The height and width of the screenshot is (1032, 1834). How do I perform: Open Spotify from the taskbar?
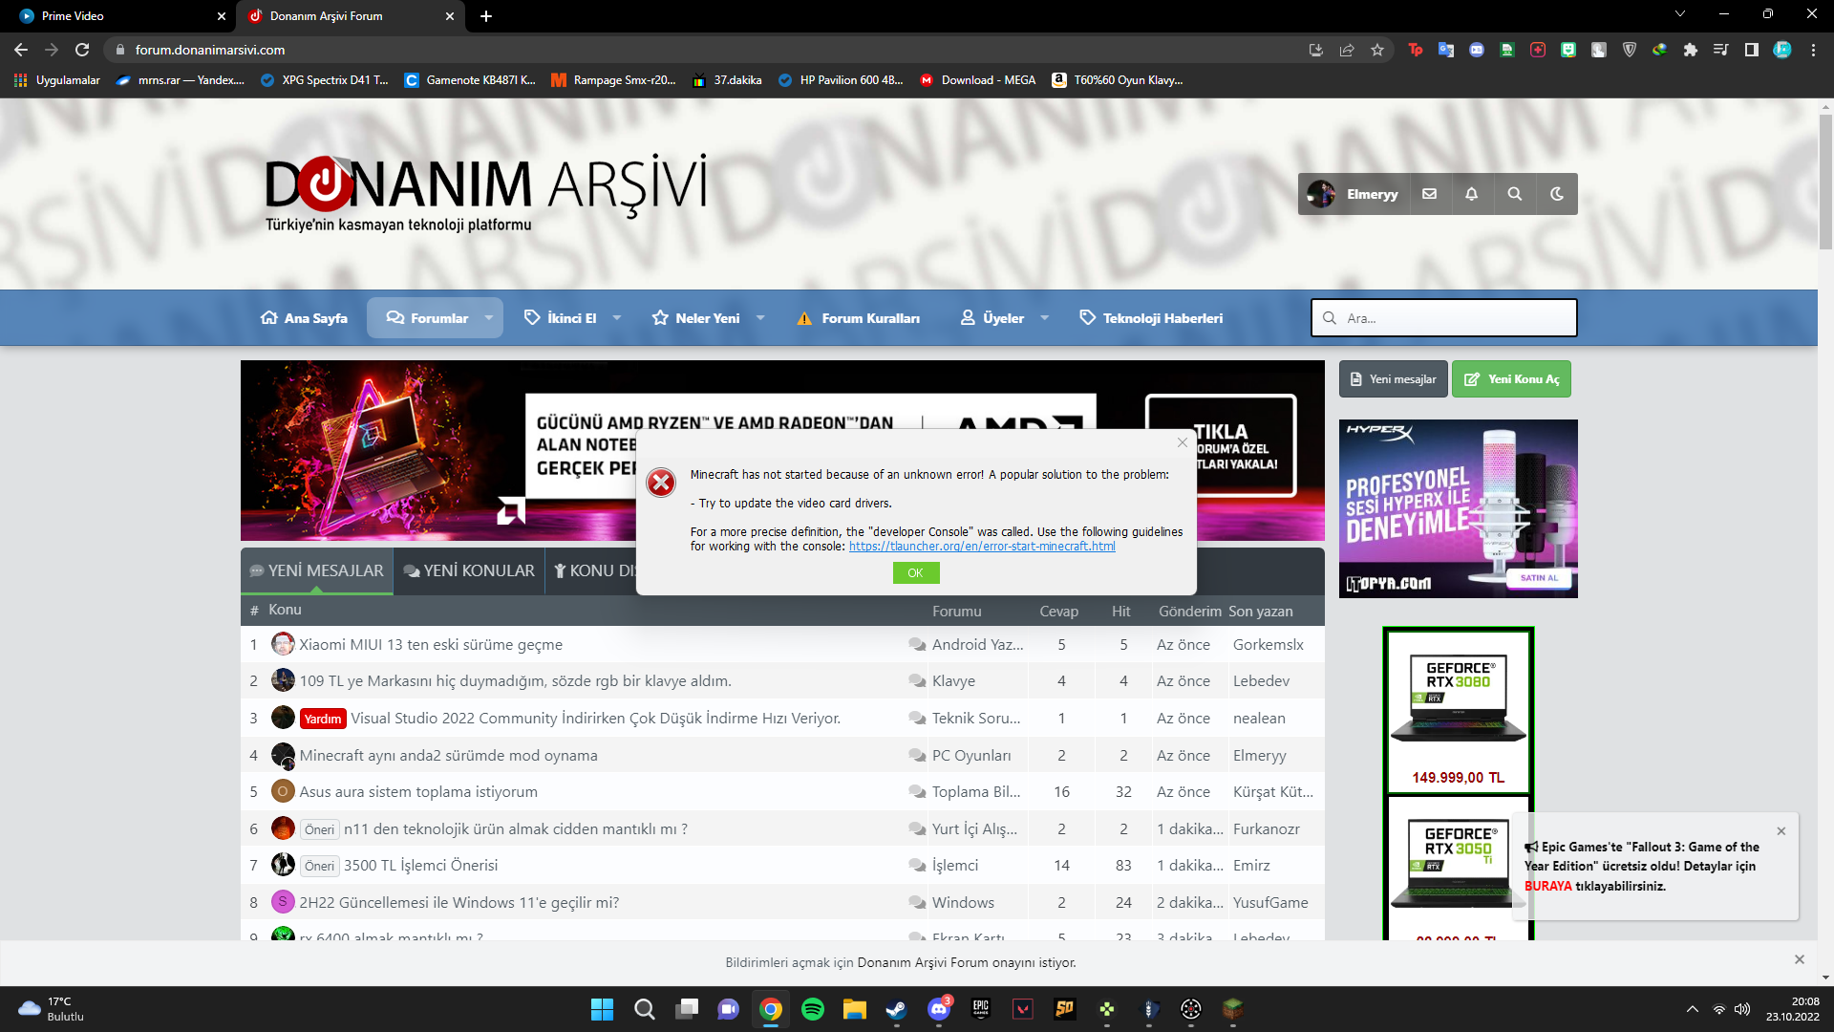coord(813,1009)
